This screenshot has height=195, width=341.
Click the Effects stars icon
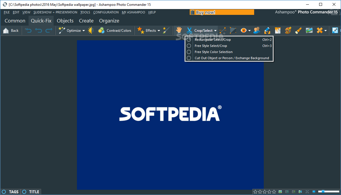click(141, 30)
